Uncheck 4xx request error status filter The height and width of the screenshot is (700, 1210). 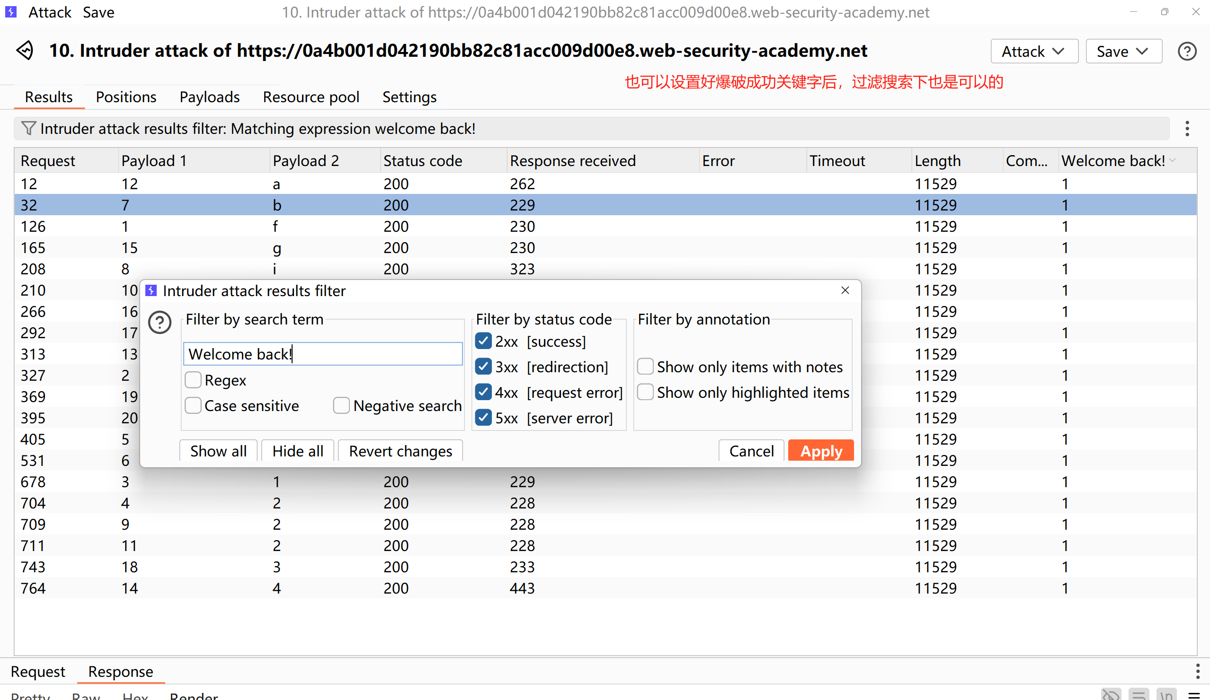(x=483, y=393)
